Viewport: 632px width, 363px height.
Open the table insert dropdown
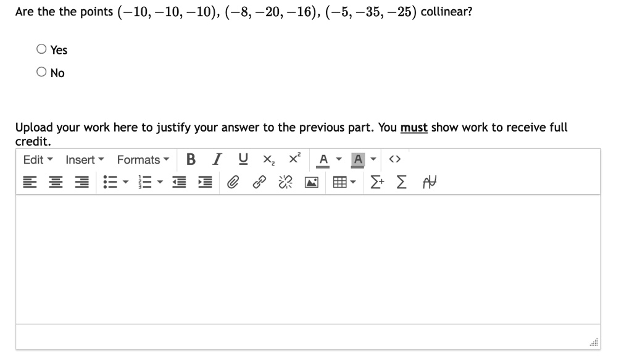[x=353, y=182]
